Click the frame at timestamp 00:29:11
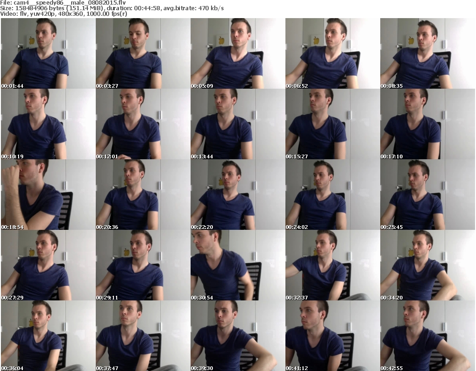 coord(143,265)
